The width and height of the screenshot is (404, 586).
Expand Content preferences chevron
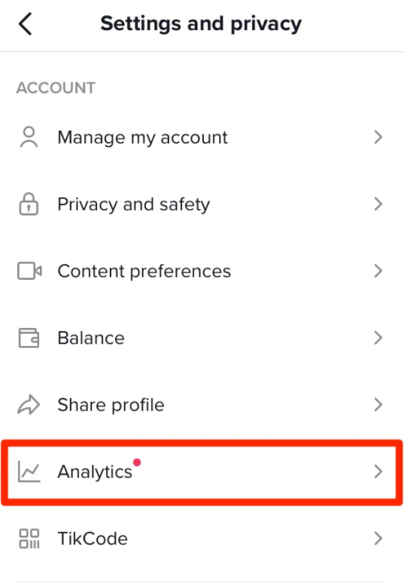(x=378, y=271)
